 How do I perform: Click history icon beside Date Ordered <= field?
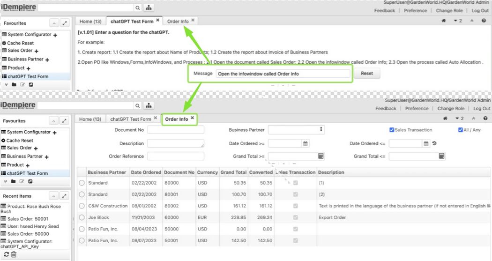tap(434, 144)
